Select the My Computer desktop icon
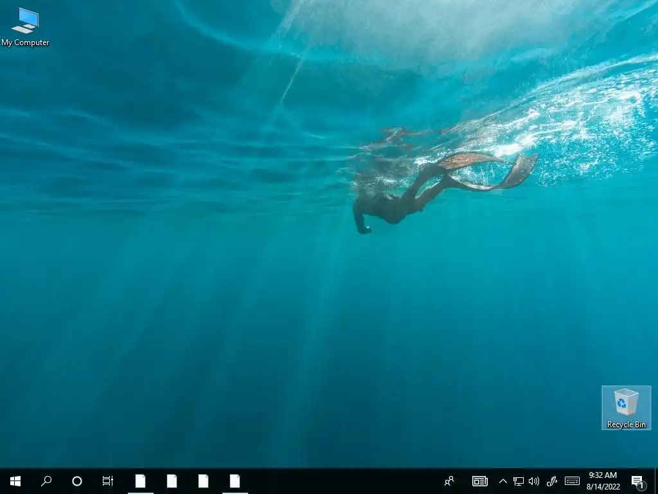Screen dimensions: 658x494 (25, 27)
